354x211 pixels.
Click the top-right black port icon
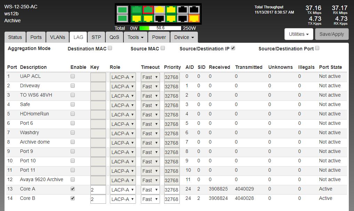tap(194, 9)
